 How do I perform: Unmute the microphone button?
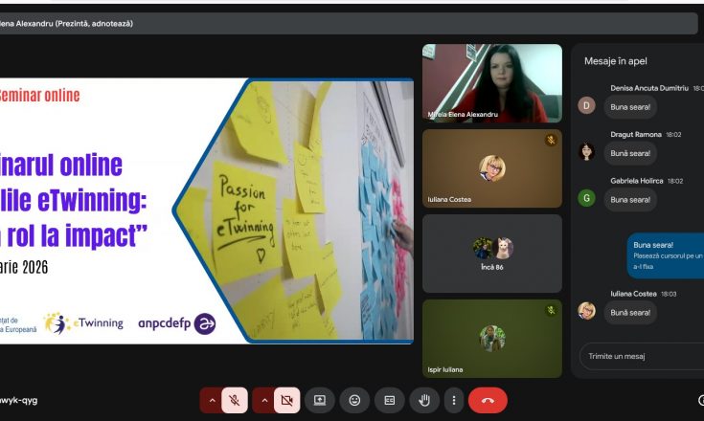(x=235, y=400)
